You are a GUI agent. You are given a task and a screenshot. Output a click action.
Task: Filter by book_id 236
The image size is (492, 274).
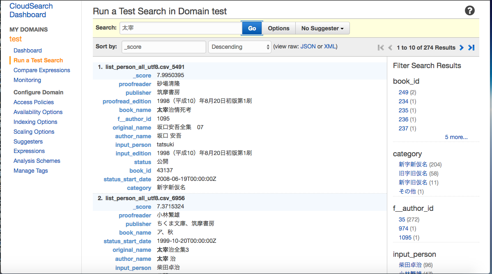pos(404,119)
